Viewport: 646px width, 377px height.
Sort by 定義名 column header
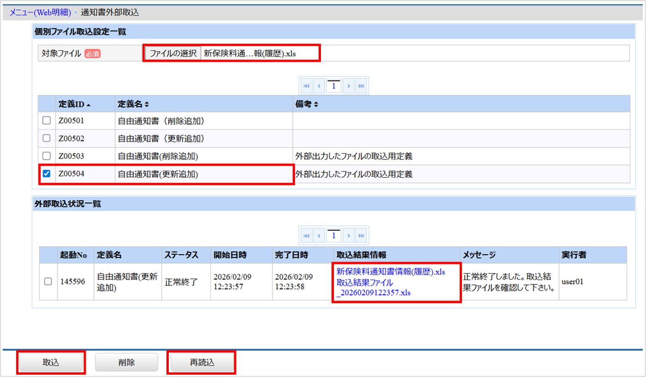(204, 104)
